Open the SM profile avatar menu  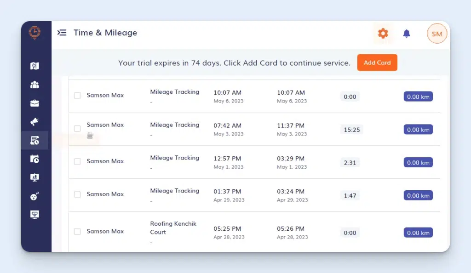(437, 33)
